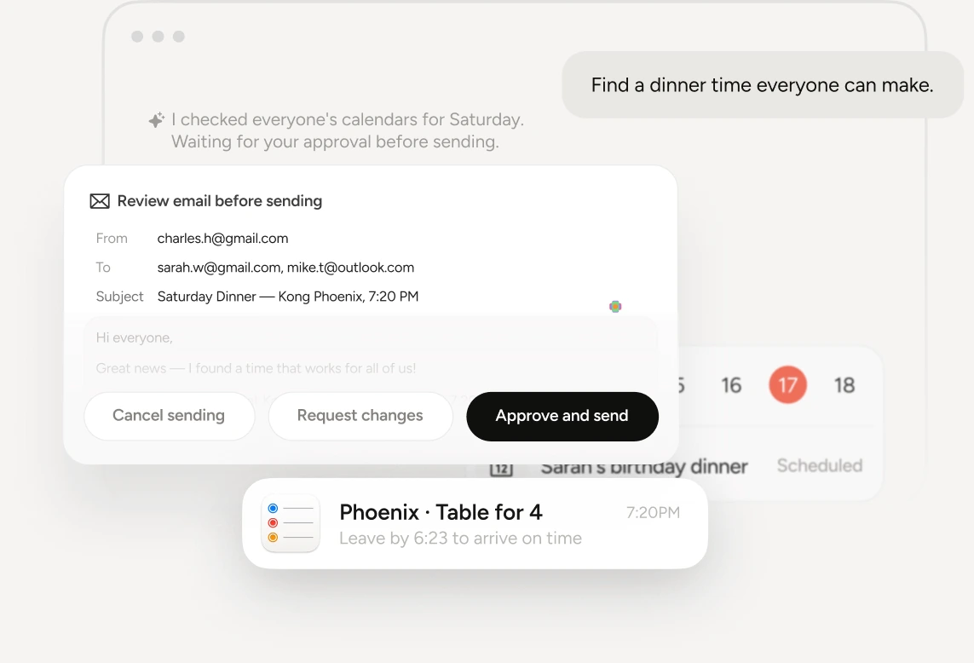Click the first gray window control dot
Image resolution: width=974 pixels, height=663 pixels.
[x=137, y=37]
